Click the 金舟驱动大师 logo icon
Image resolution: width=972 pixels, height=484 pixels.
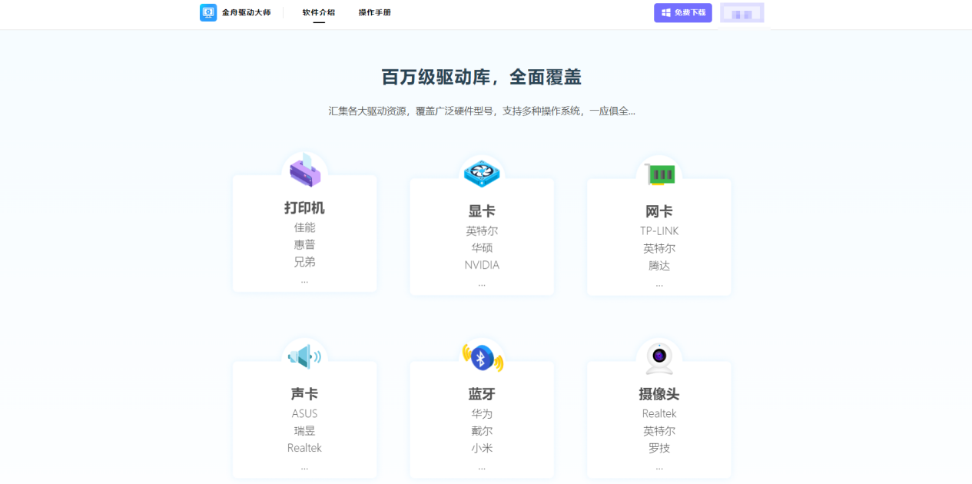(x=208, y=12)
